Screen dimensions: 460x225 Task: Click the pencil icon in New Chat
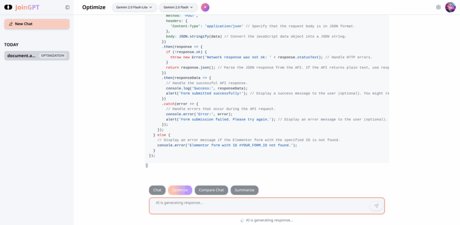[x=11, y=24]
